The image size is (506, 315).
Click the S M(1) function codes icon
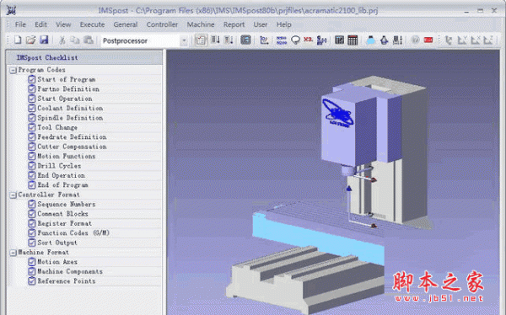click(x=321, y=40)
